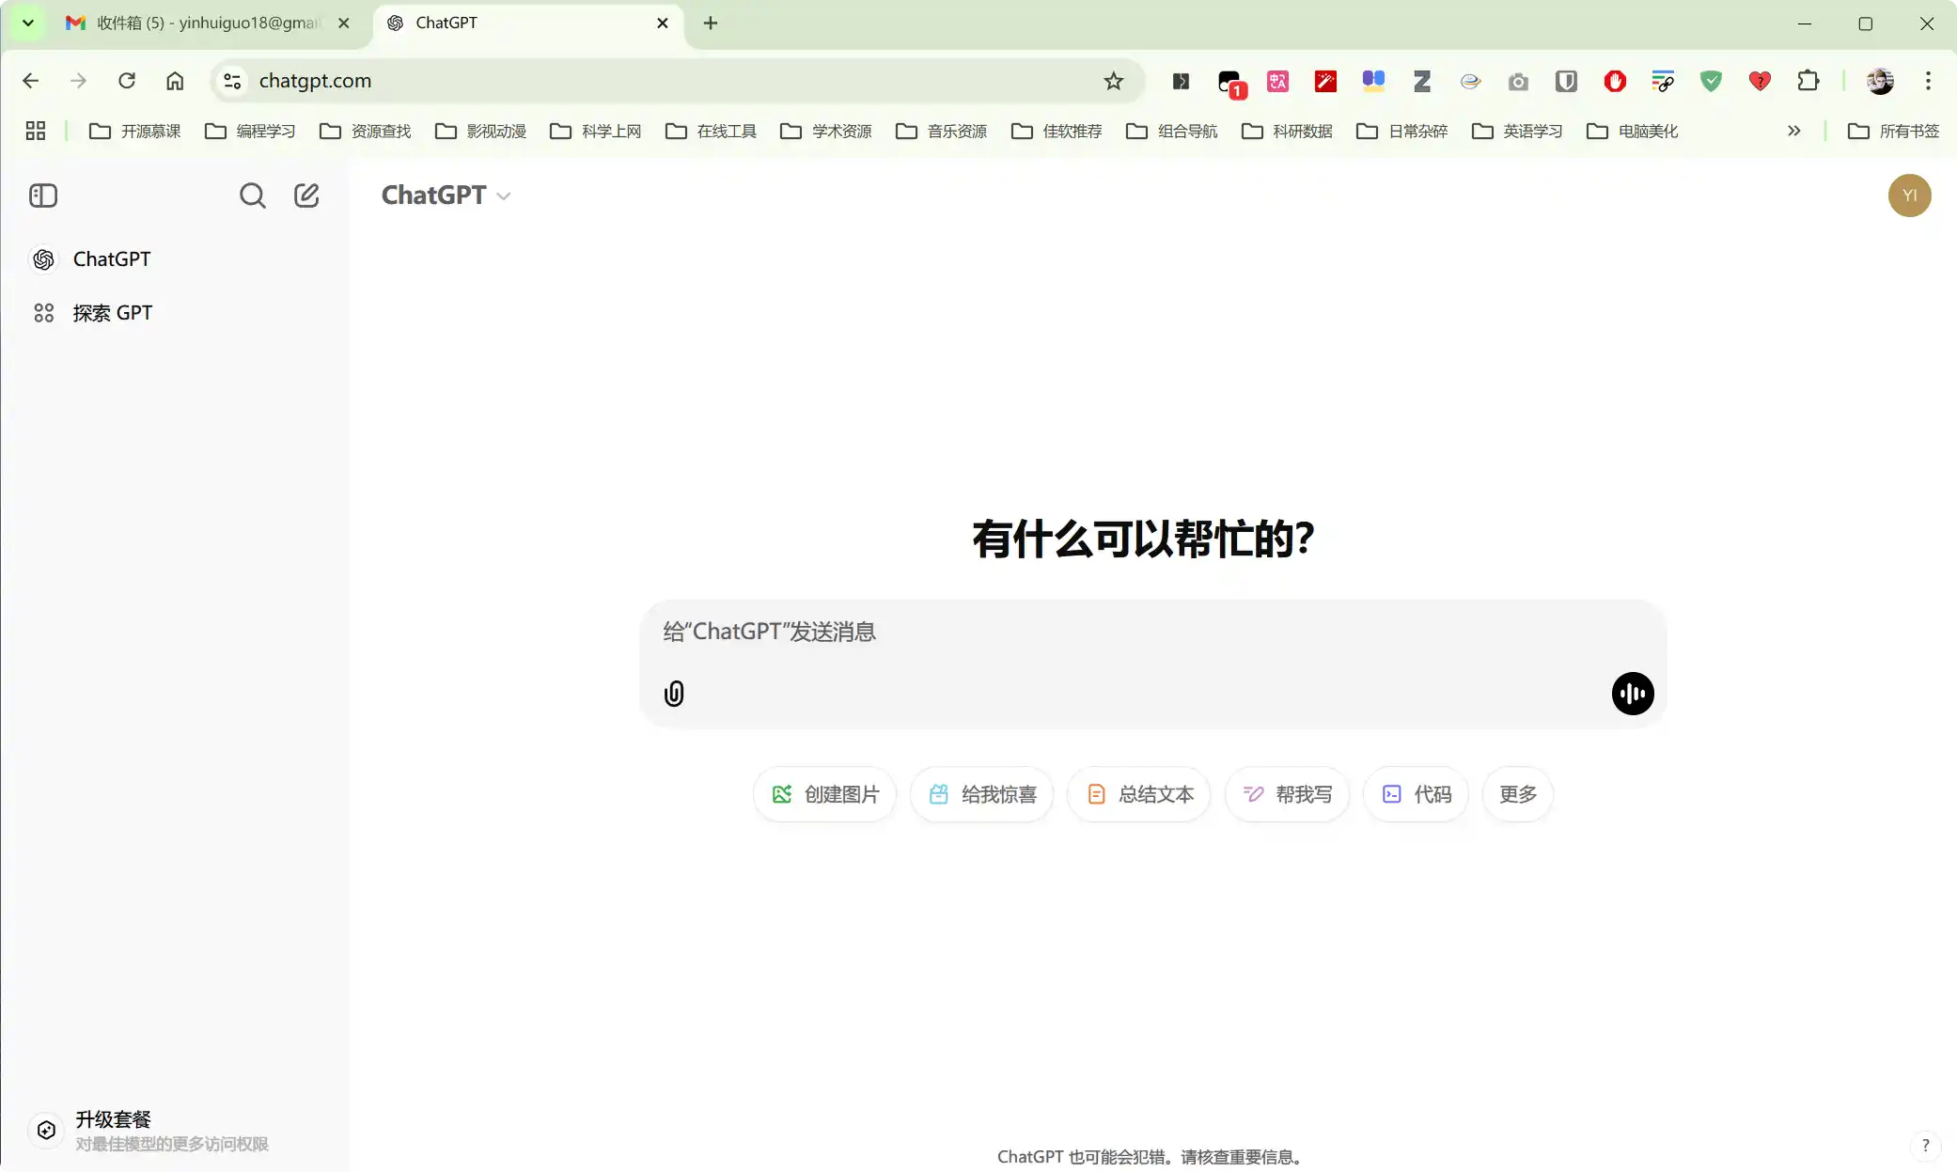Start a new chat with pencil icon
Screen dimensions: 1957x1172
pos(306,195)
